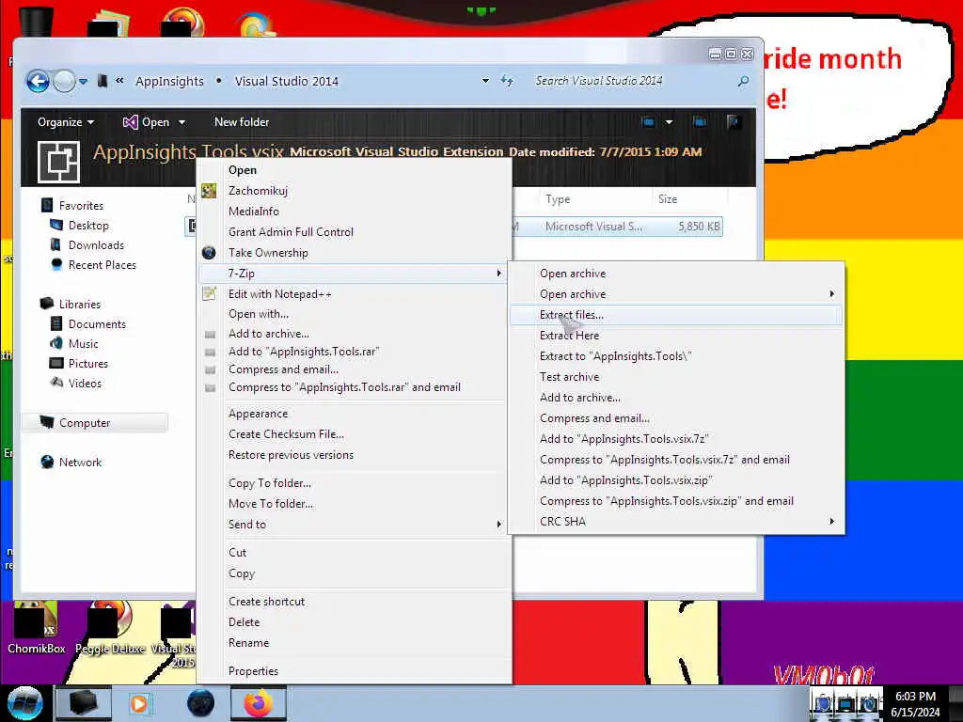This screenshot has width=963, height=722.
Task: Open the Pictures library
Action: (88, 363)
